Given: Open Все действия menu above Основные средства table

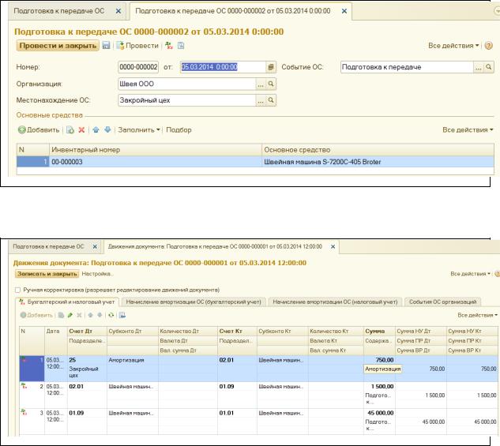Looking at the screenshot, I should [x=468, y=129].
